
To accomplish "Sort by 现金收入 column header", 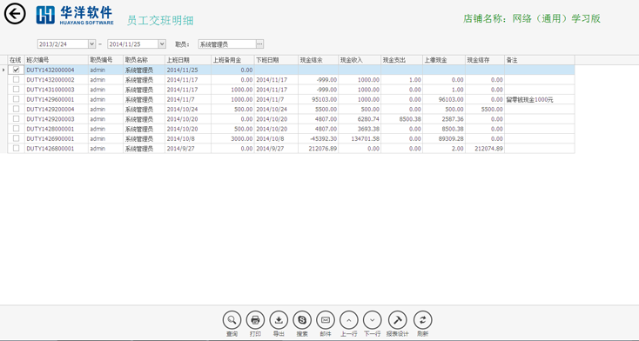I will 360,60.
